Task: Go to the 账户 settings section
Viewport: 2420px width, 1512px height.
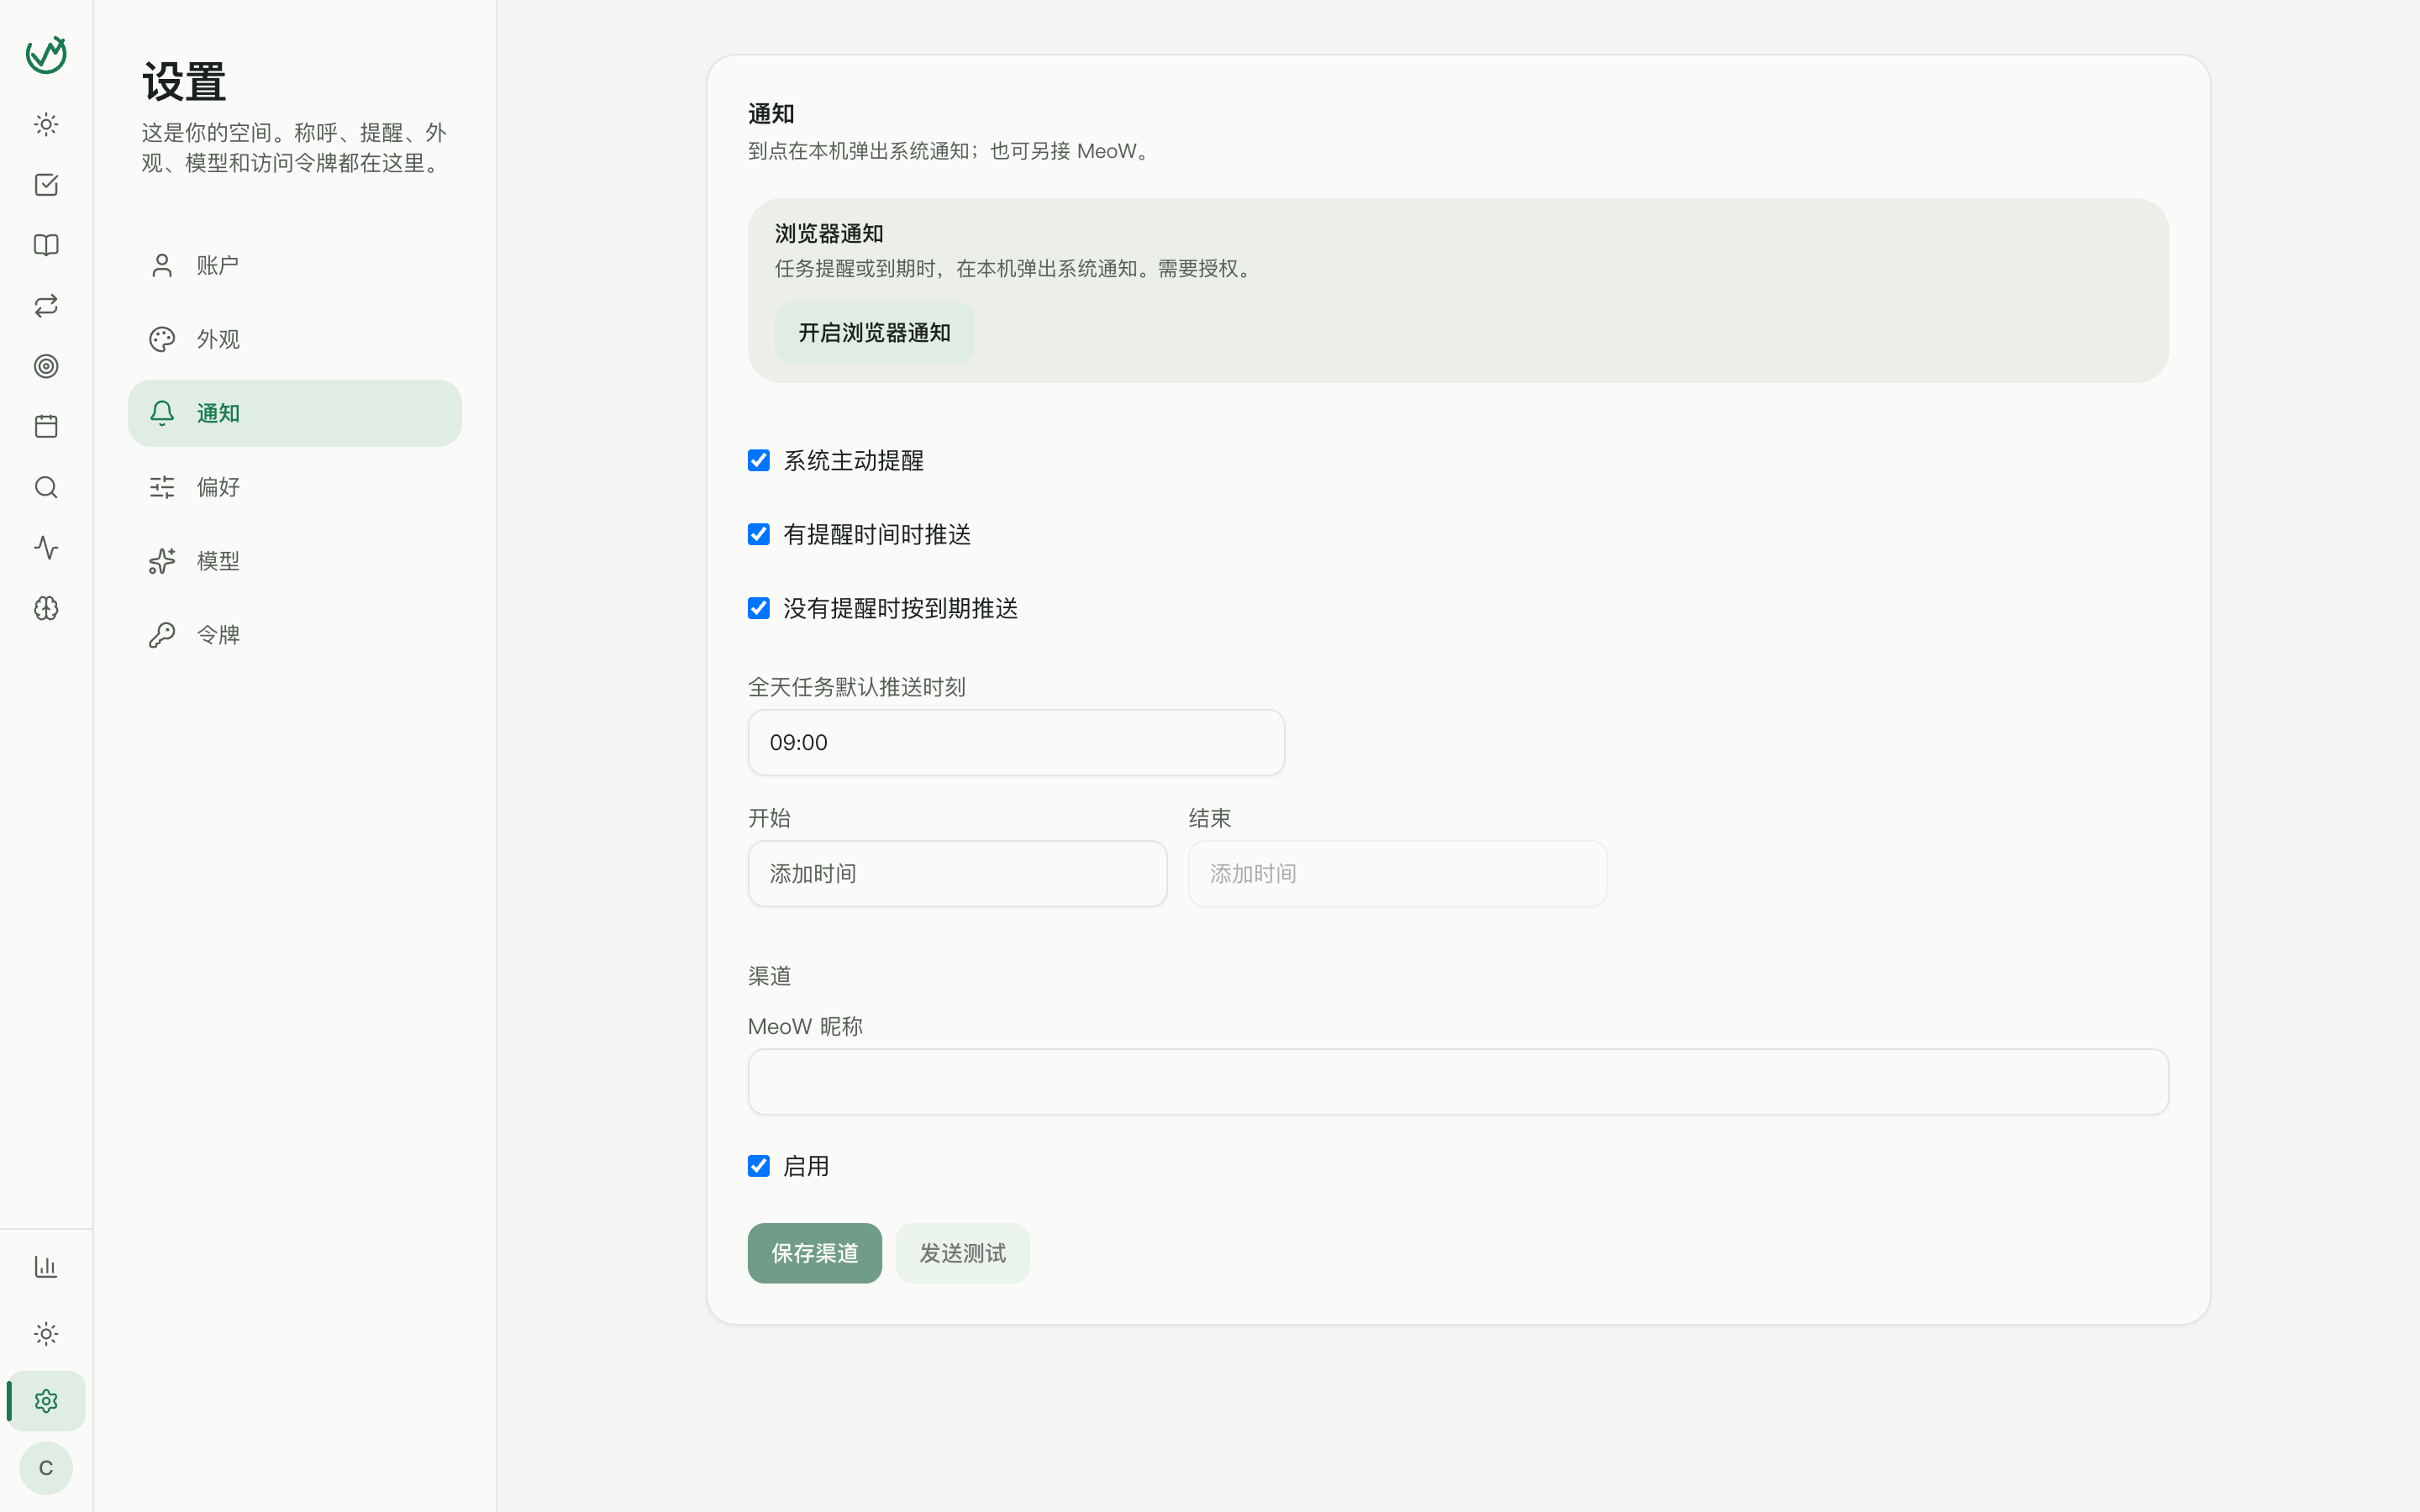Action: 295,265
